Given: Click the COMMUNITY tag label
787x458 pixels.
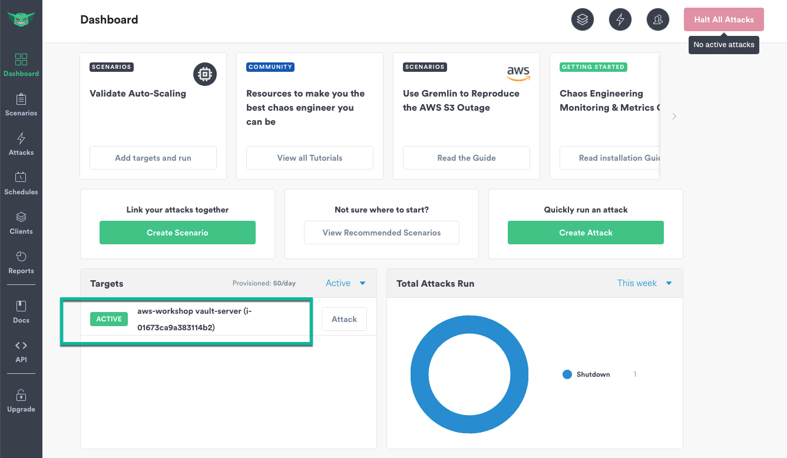Looking at the screenshot, I should coord(270,67).
